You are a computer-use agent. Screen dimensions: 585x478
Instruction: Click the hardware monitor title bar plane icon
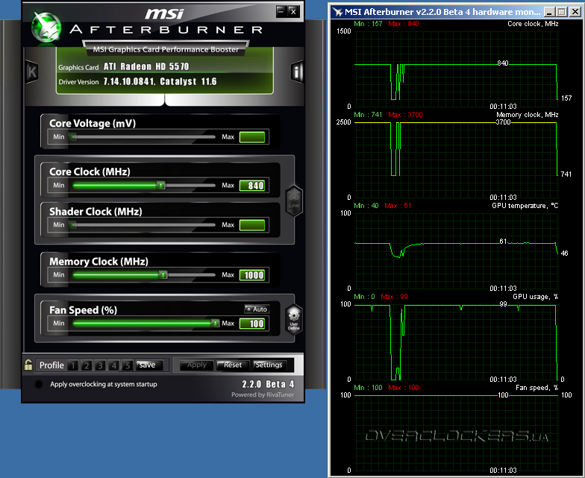click(x=337, y=12)
